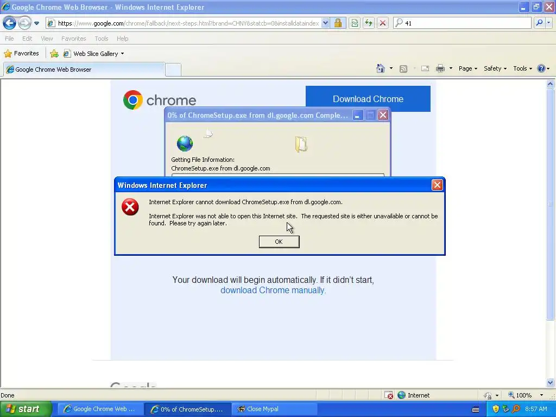Click the vertical scrollbar thumb

550,204
